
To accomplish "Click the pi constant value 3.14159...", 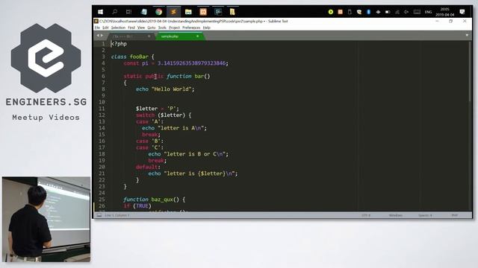I will pos(191,63).
